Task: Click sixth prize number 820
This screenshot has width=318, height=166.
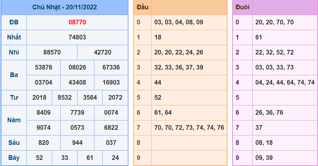Action: (43, 143)
